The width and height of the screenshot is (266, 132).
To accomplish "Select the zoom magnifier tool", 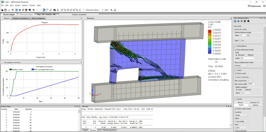I will pyautogui.click(x=51, y=10).
